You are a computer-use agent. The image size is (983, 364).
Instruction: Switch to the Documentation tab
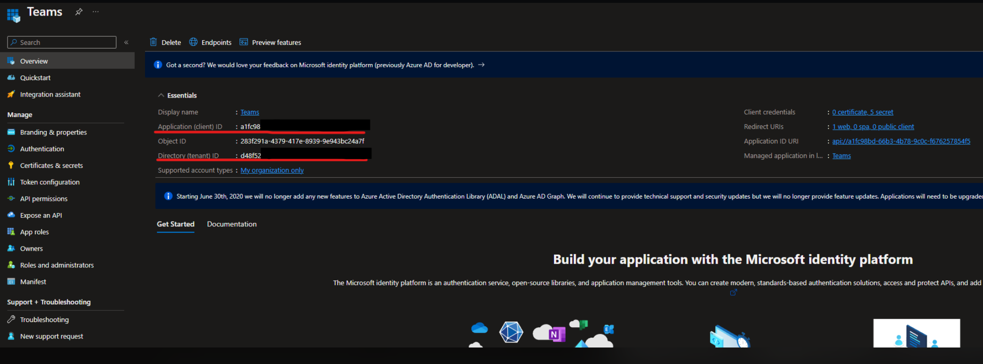231,224
